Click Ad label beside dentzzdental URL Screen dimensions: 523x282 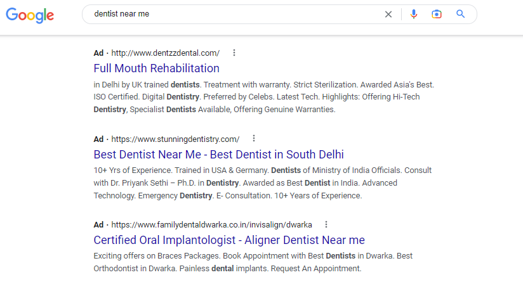click(98, 53)
